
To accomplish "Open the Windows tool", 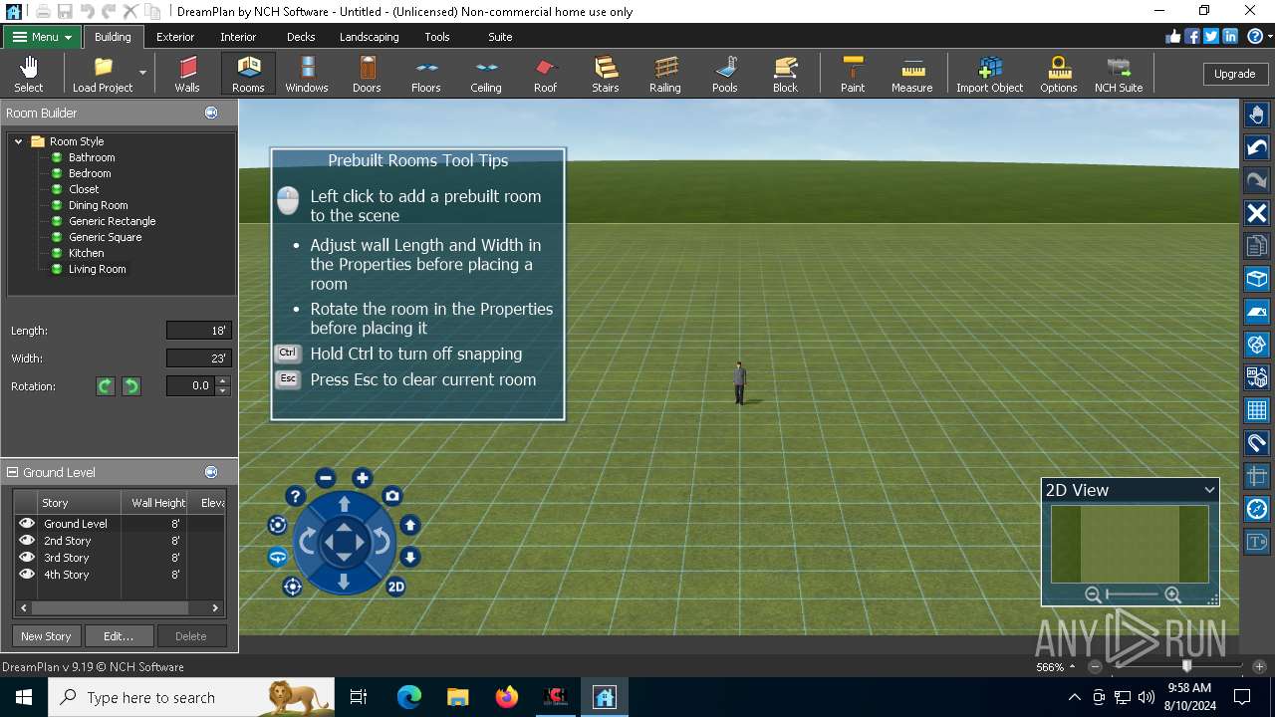I will pyautogui.click(x=307, y=75).
